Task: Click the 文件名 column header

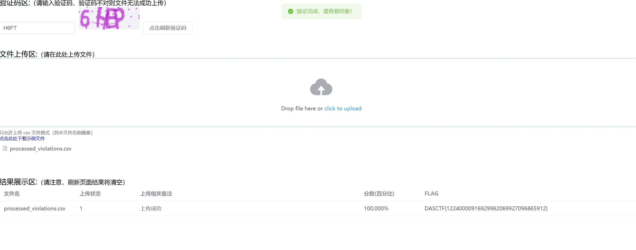Action: pyautogui.click(x=12, y=194)
